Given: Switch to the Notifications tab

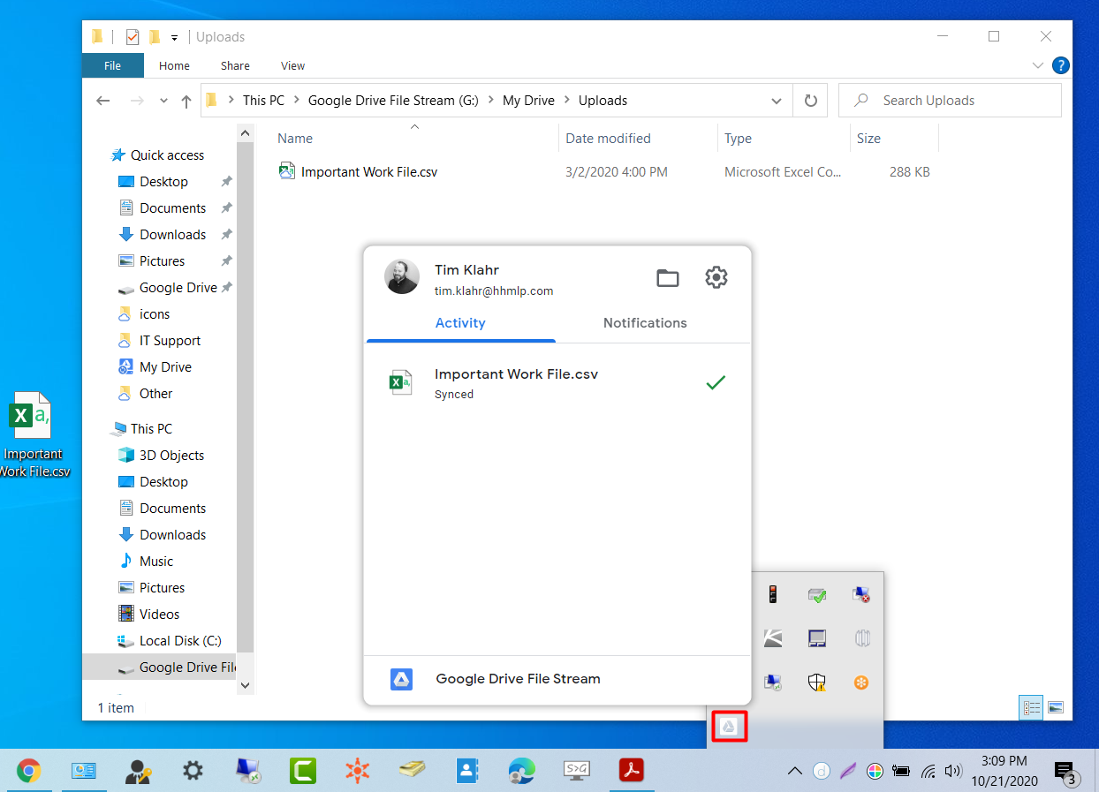Looking at the screenshot, I should [645, 323].
